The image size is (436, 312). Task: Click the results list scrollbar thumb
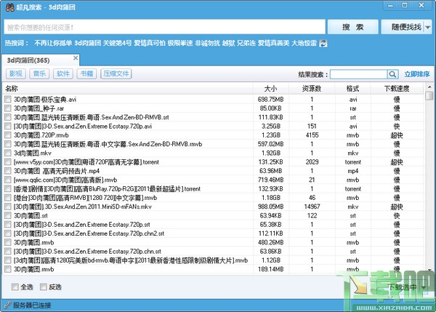[429, 96]
